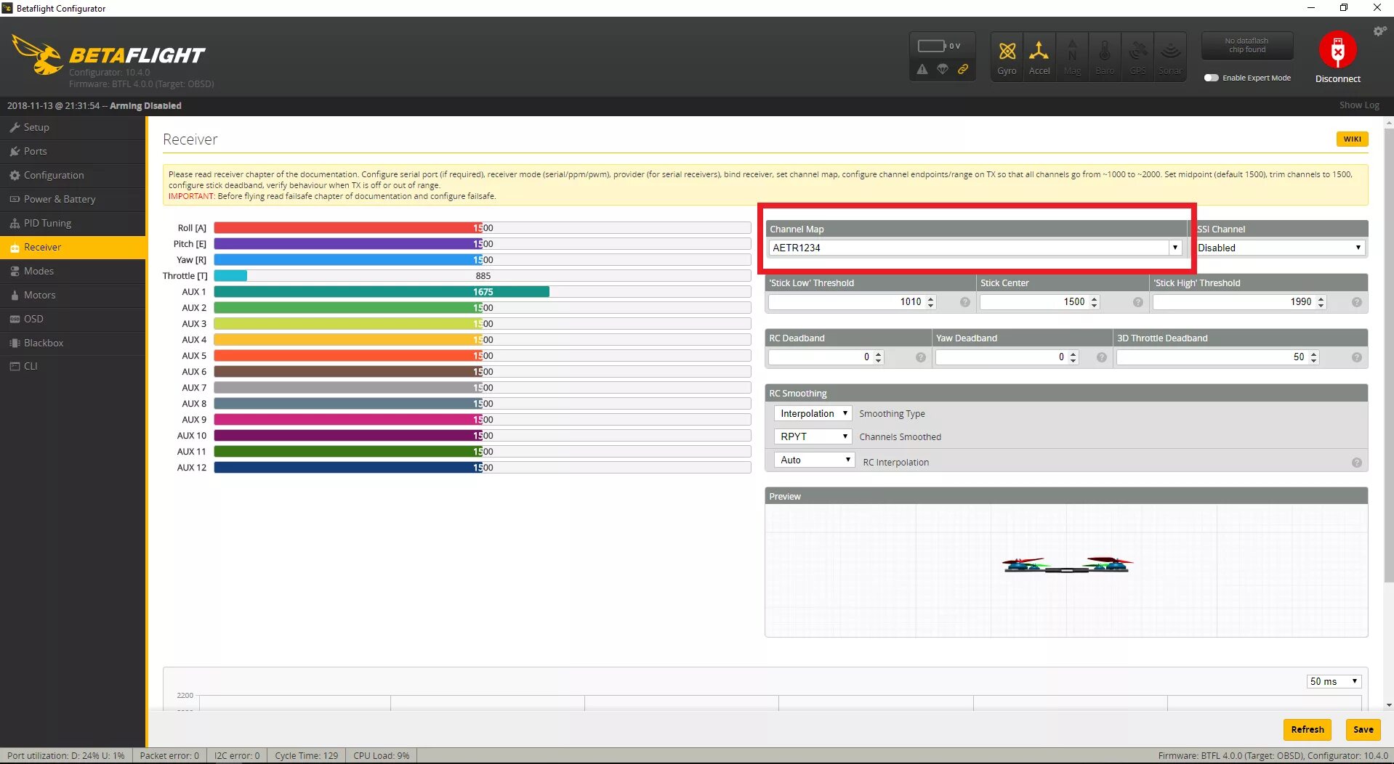Open the Modes tab

pos(73,271)
